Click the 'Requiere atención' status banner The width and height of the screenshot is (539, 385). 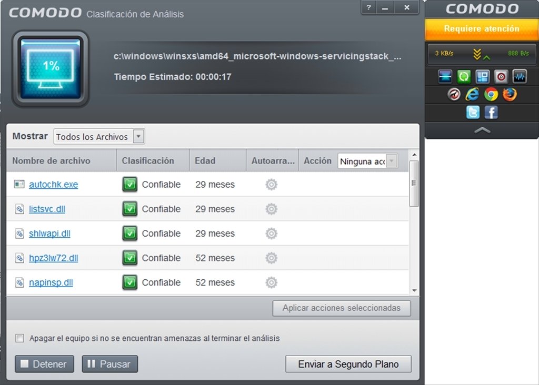tap(482, 29)
